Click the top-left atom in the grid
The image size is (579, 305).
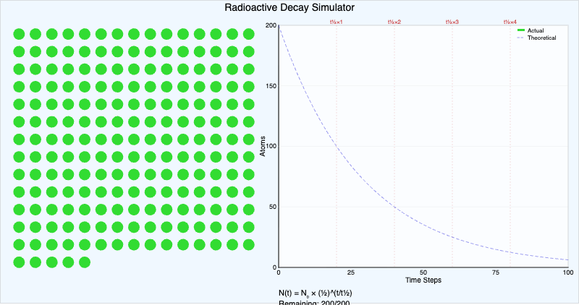pos(19,34)
